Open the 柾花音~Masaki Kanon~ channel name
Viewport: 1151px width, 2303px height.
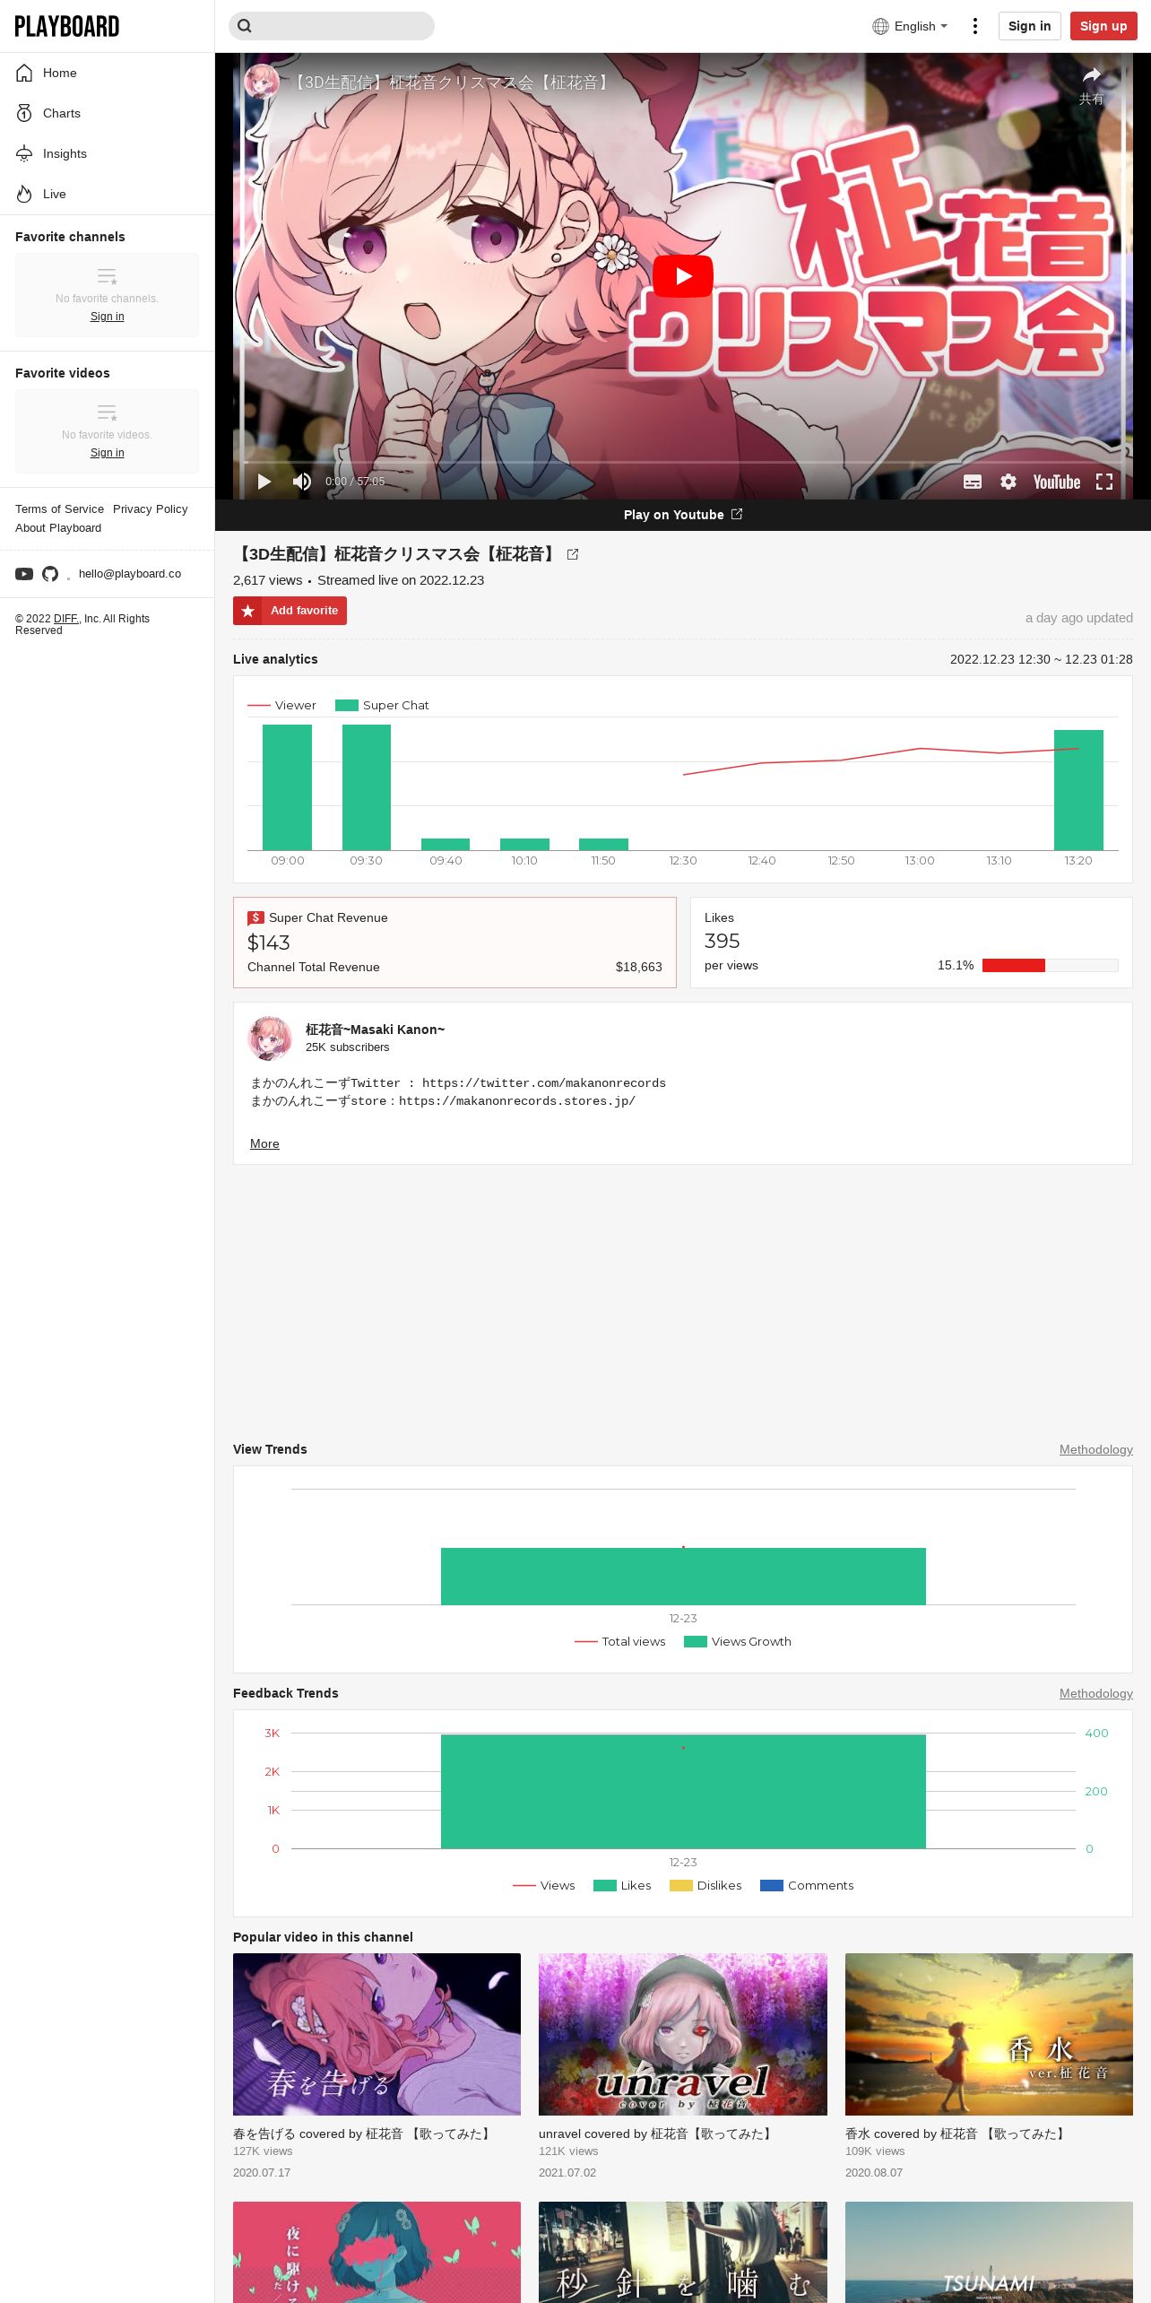[375, 1030]
